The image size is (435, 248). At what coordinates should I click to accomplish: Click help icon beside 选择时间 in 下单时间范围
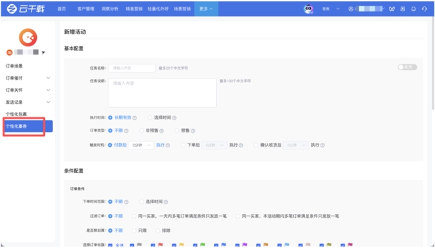[165, 202]
